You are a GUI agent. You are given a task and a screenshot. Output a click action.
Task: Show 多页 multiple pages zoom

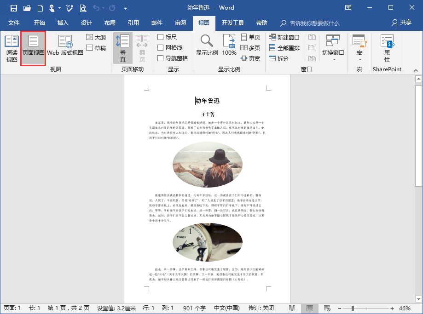coord(250,48)
